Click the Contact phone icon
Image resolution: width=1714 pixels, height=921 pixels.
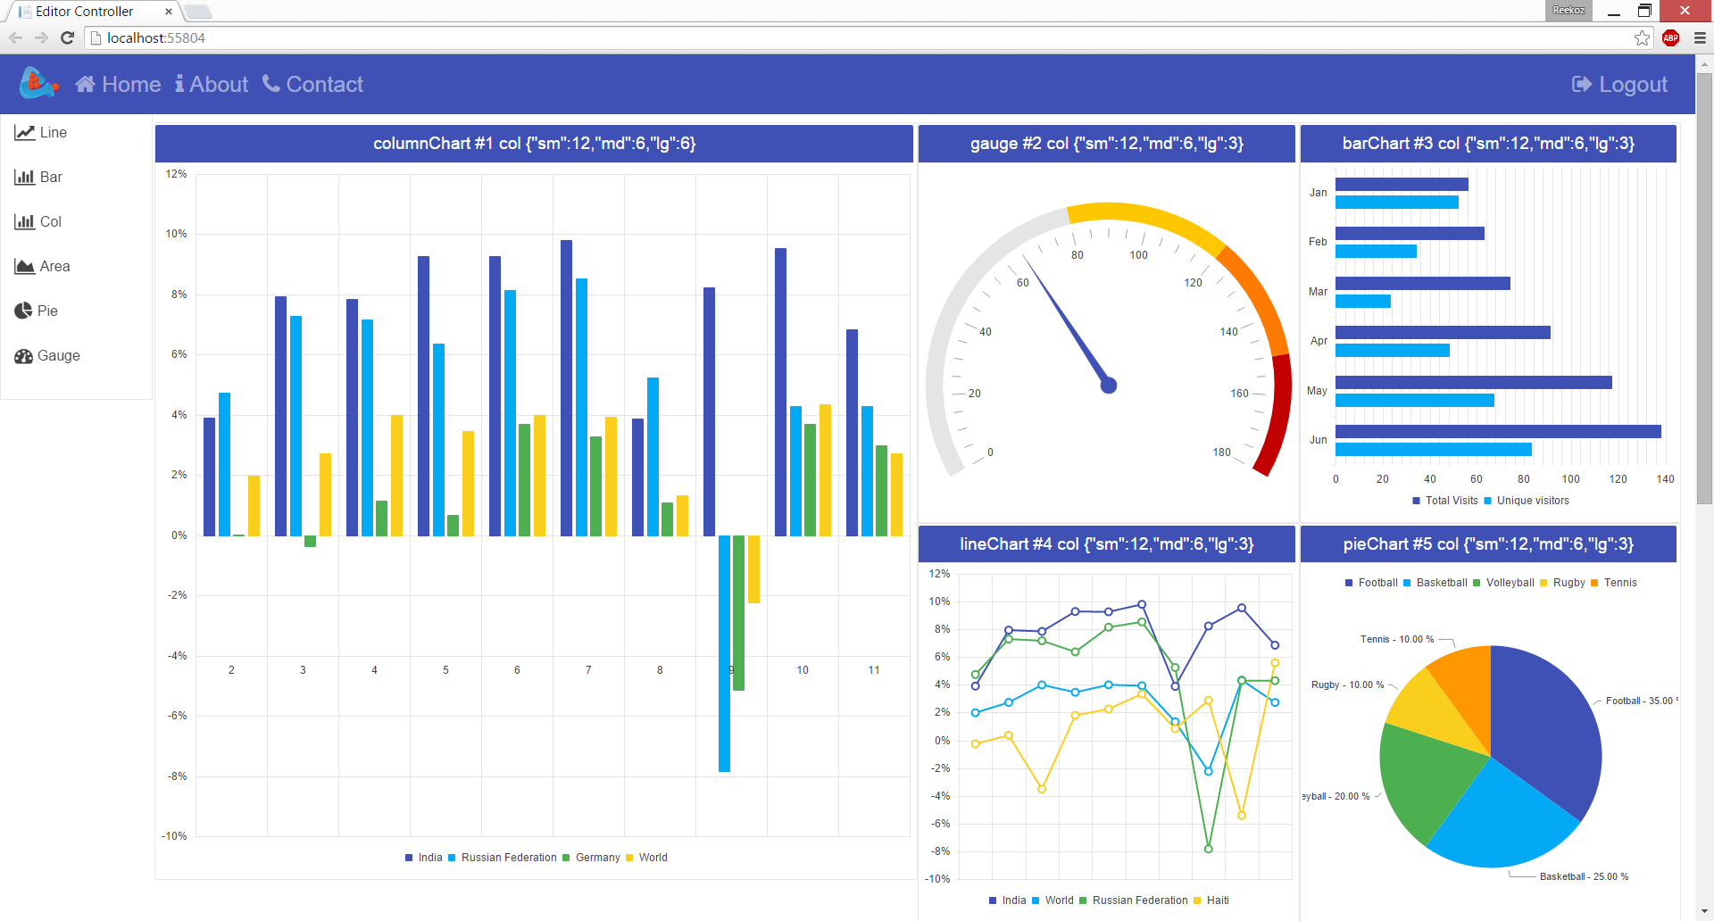point(271,84)
